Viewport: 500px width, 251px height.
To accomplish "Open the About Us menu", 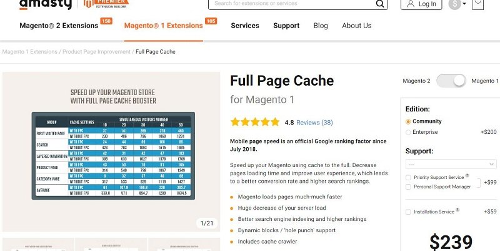I will [x=356, y=26].
